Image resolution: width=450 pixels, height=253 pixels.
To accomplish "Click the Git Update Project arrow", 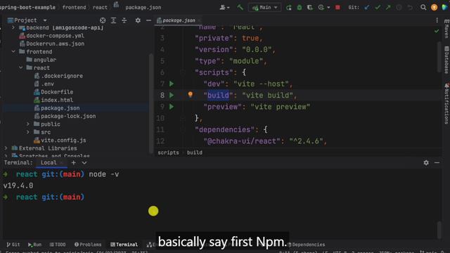I will point(367,8).
